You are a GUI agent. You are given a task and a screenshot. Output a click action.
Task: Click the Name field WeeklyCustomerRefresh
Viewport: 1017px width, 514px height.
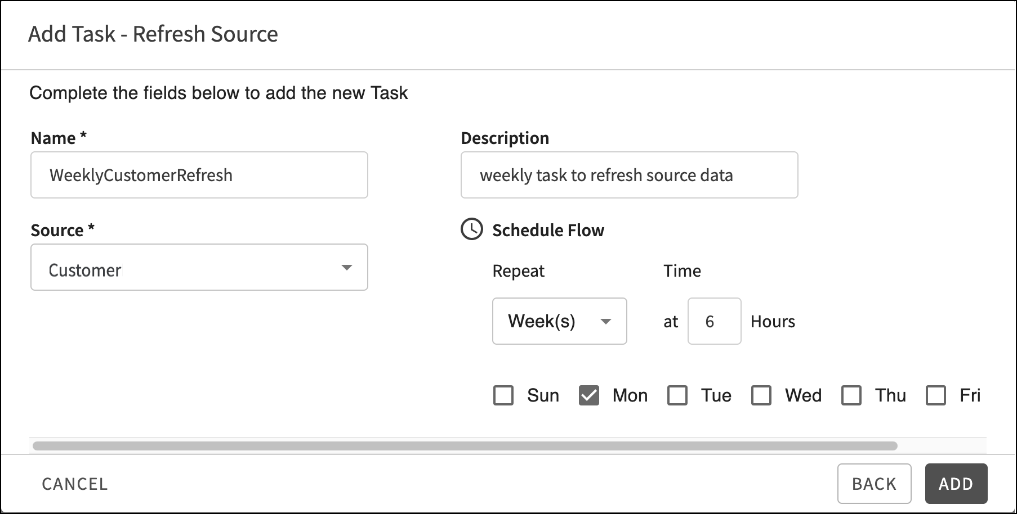(x=199, y=175)
